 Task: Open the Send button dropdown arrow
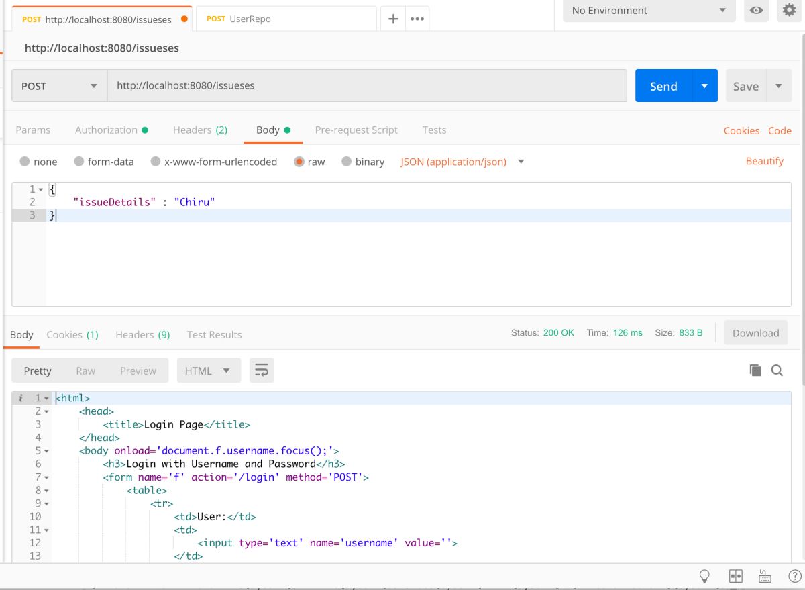[704, 86]
